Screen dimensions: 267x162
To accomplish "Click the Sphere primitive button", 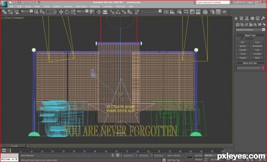I will 243,46.
